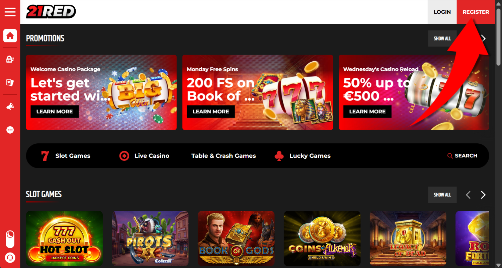
Task: Select the Slot Games category
Action: pos(66,156)
